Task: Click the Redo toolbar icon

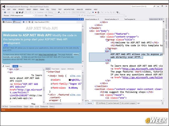Action: [30, 12]
